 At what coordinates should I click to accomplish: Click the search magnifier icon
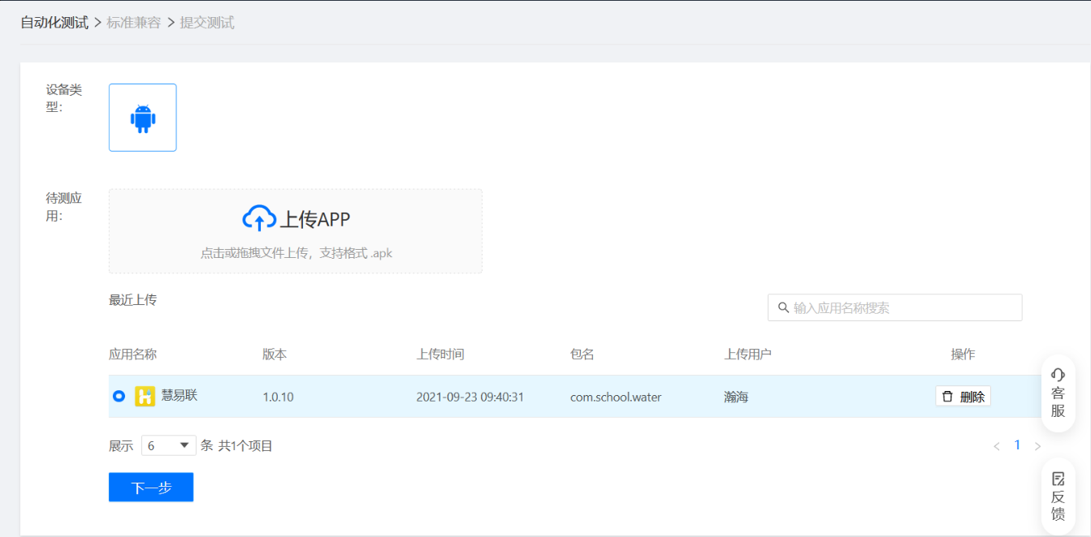coord(783,308)
